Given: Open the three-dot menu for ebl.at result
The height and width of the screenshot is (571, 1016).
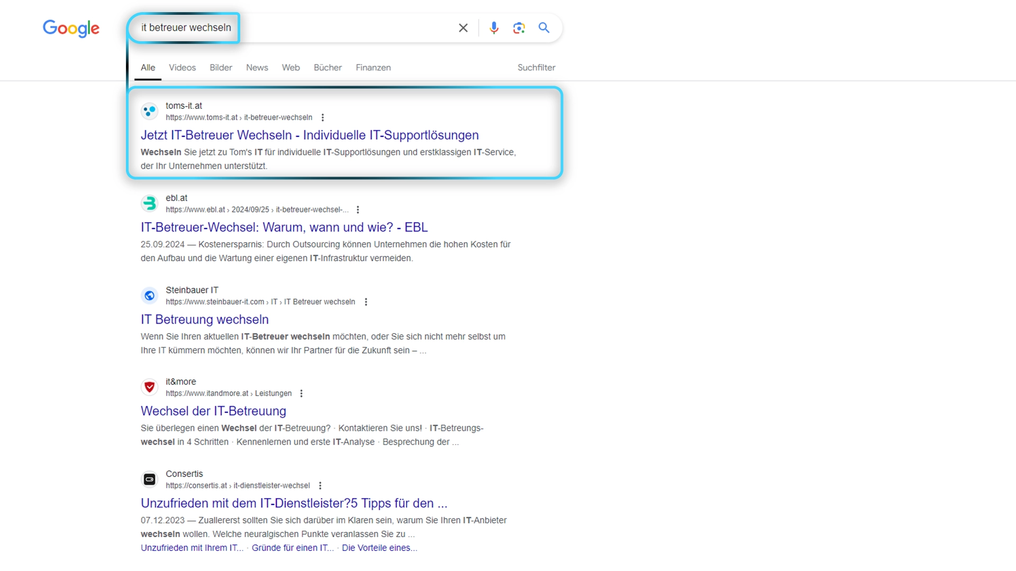Looking at the screenshot, I should click(x=358, y=209).
